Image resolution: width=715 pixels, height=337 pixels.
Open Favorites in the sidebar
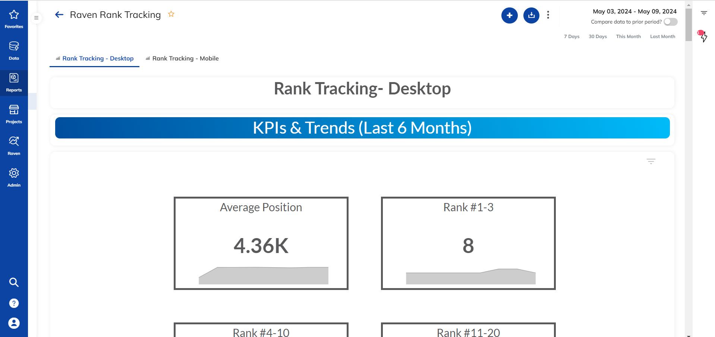[x=14, y=19]
